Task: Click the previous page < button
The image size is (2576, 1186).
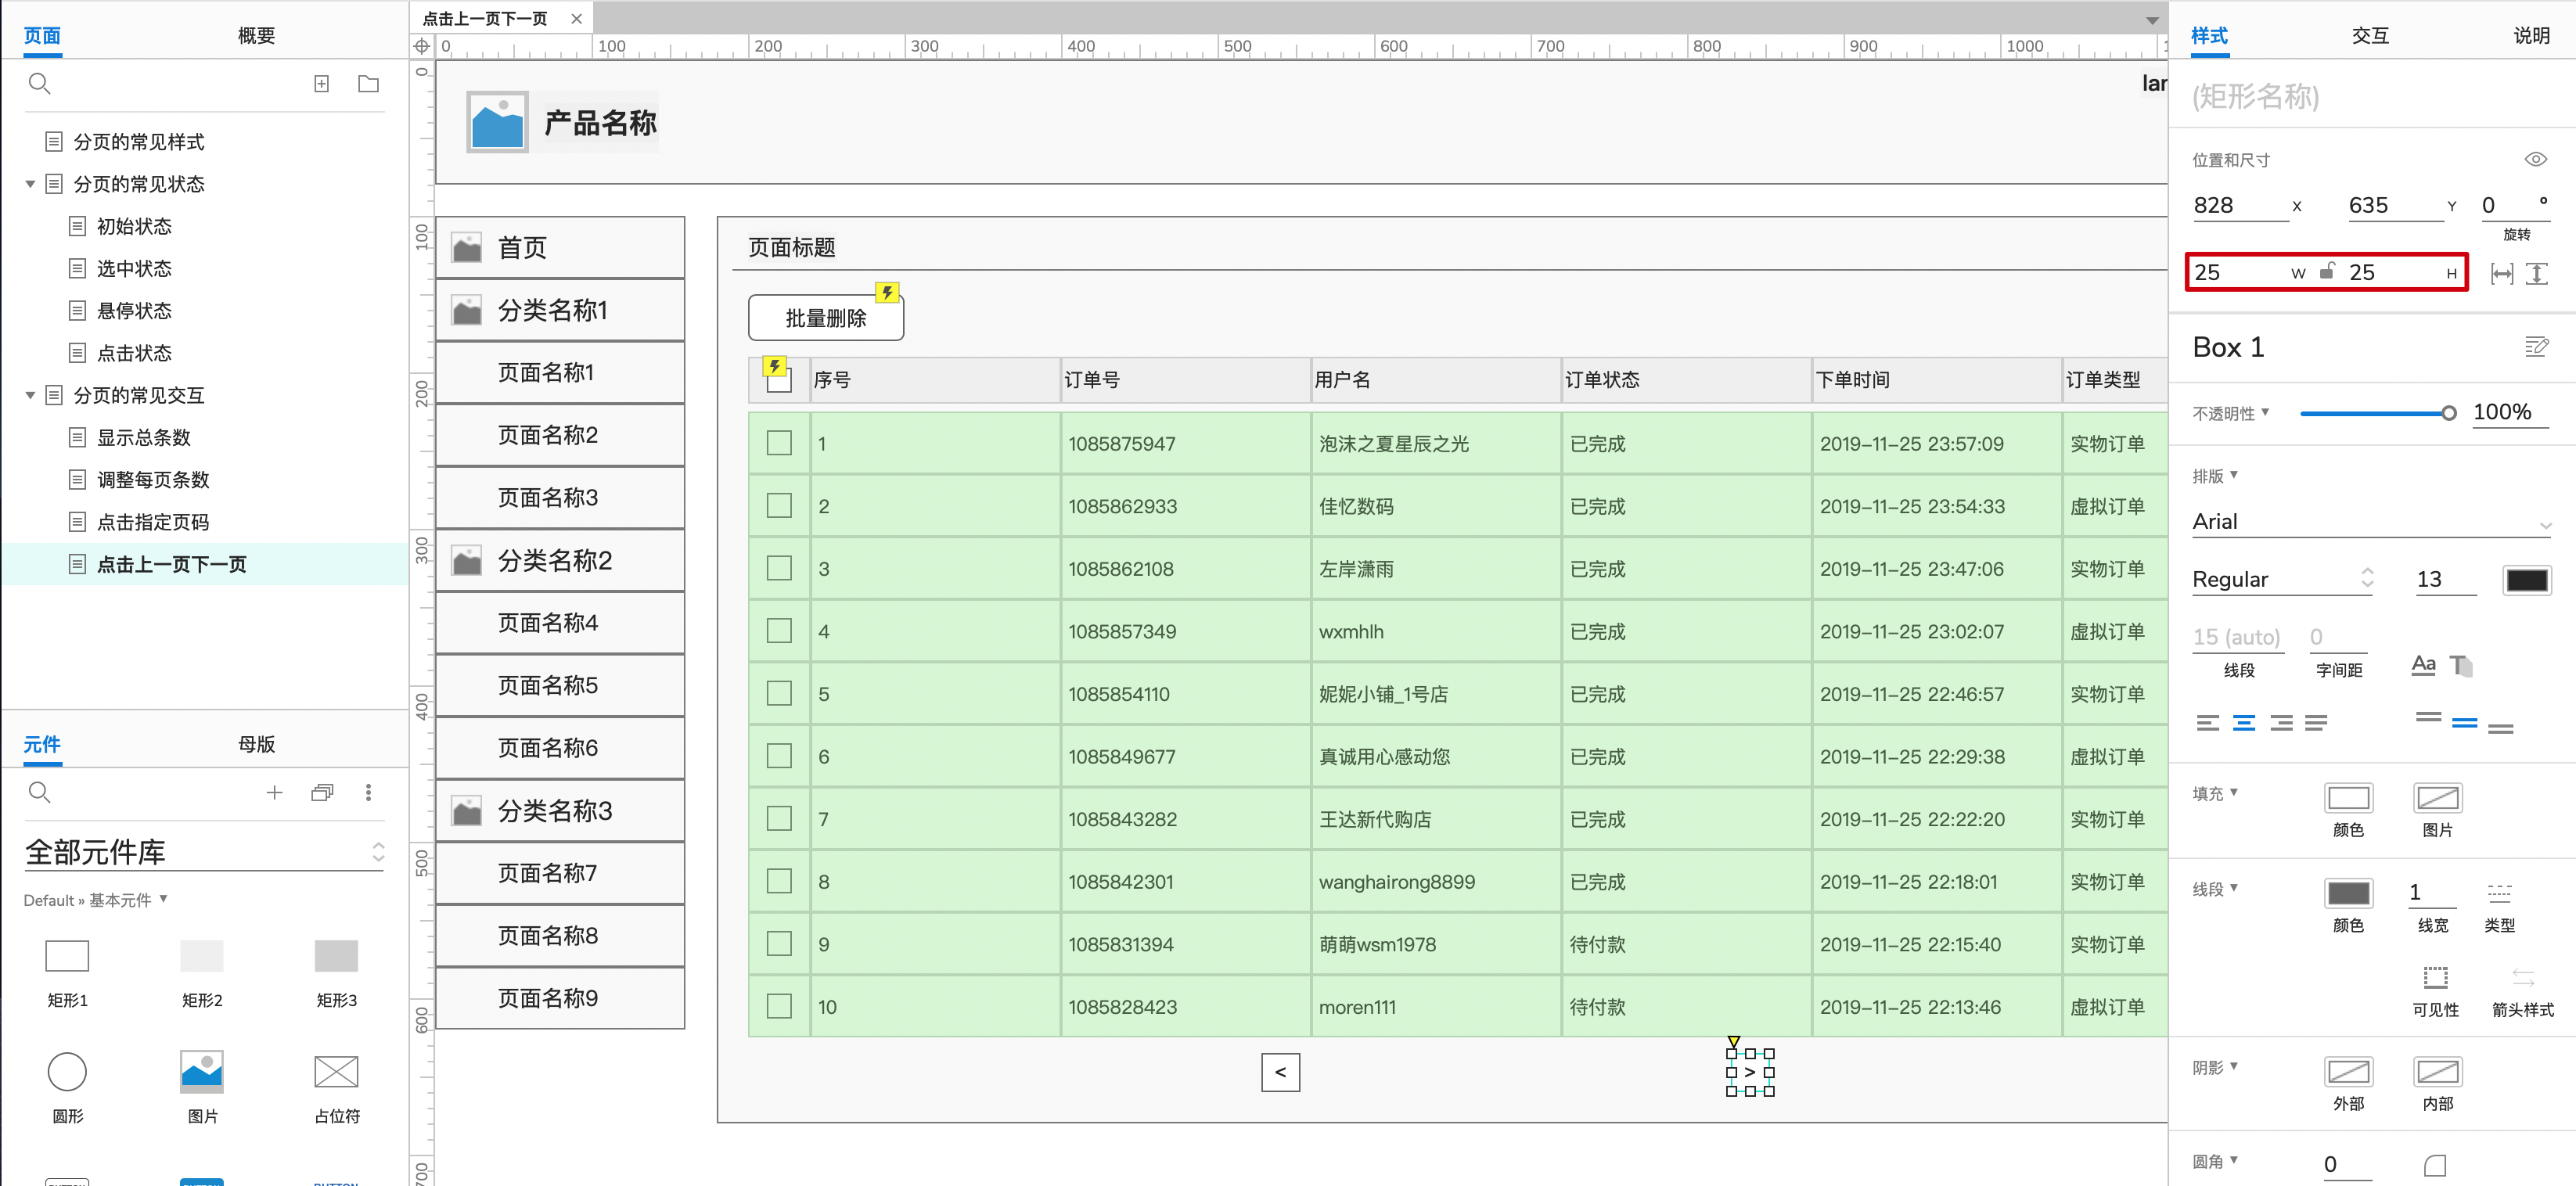Action: click(1280, 1072)
